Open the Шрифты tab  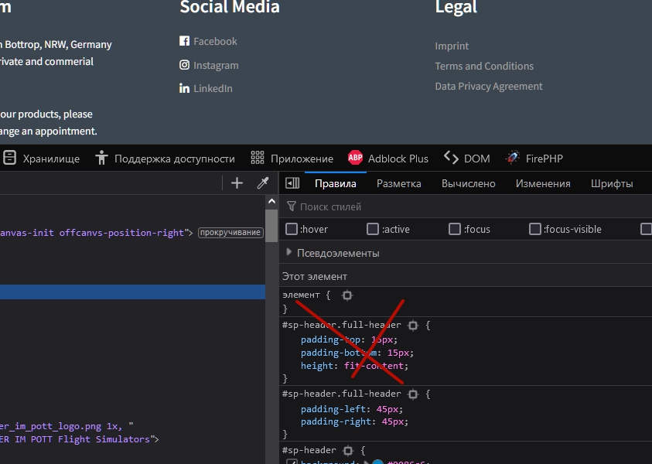click(612, 183)
